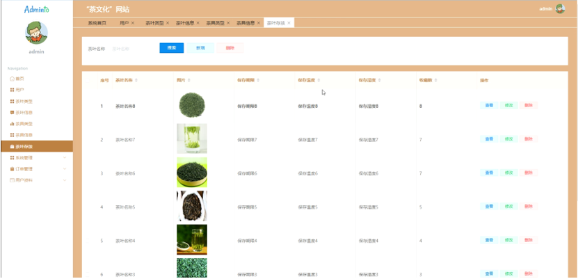This screenshot has width=578, height=279.
Task: Delete row 茶叶名称7 with 删除
Action: [x=528, y=139]
